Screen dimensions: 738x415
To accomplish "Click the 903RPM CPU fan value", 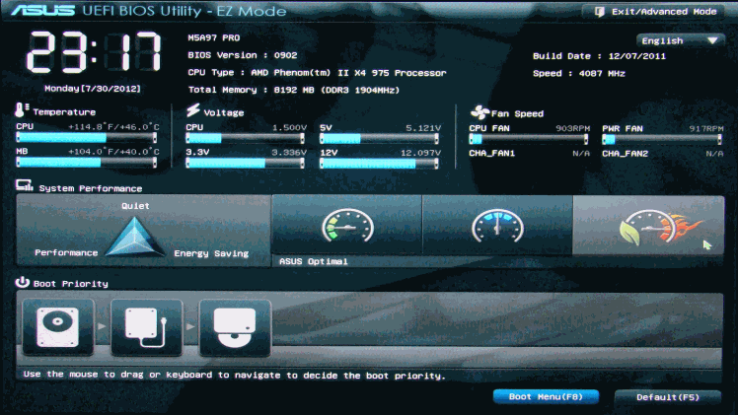I will tap(572, 128).
